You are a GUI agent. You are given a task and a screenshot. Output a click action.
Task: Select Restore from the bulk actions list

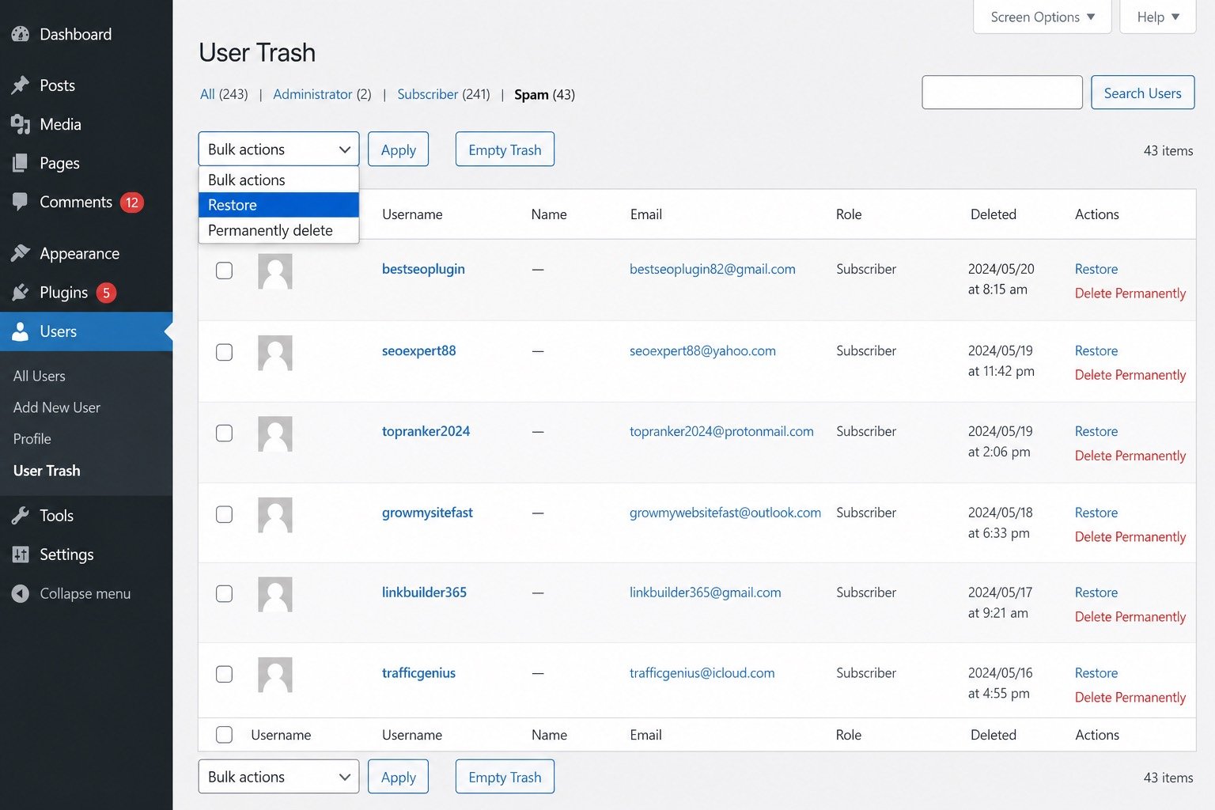point(278,205)
